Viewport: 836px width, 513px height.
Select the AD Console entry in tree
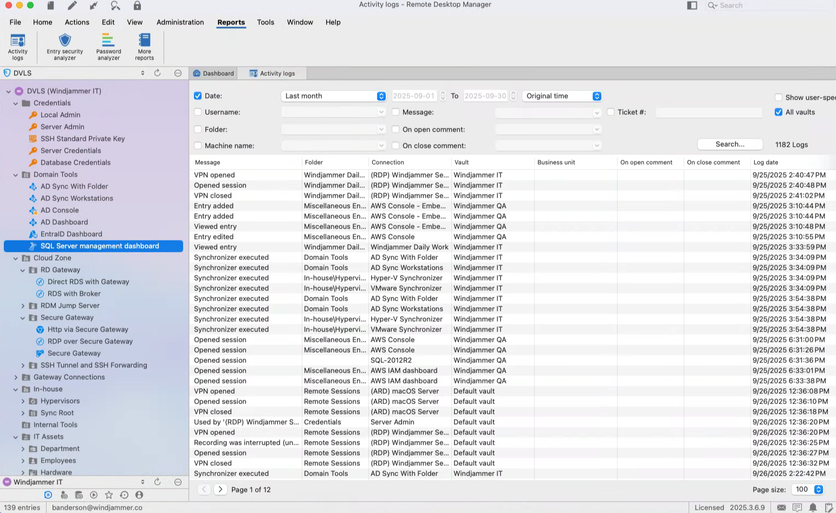[x=60, y=210]
